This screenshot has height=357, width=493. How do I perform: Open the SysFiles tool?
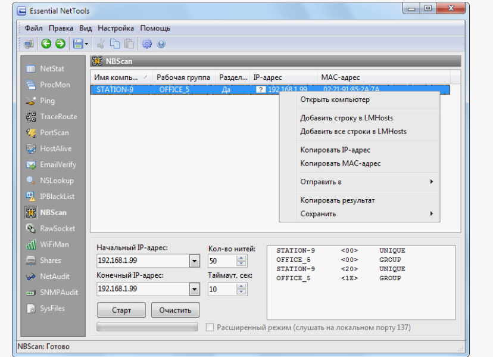[45, 309]
